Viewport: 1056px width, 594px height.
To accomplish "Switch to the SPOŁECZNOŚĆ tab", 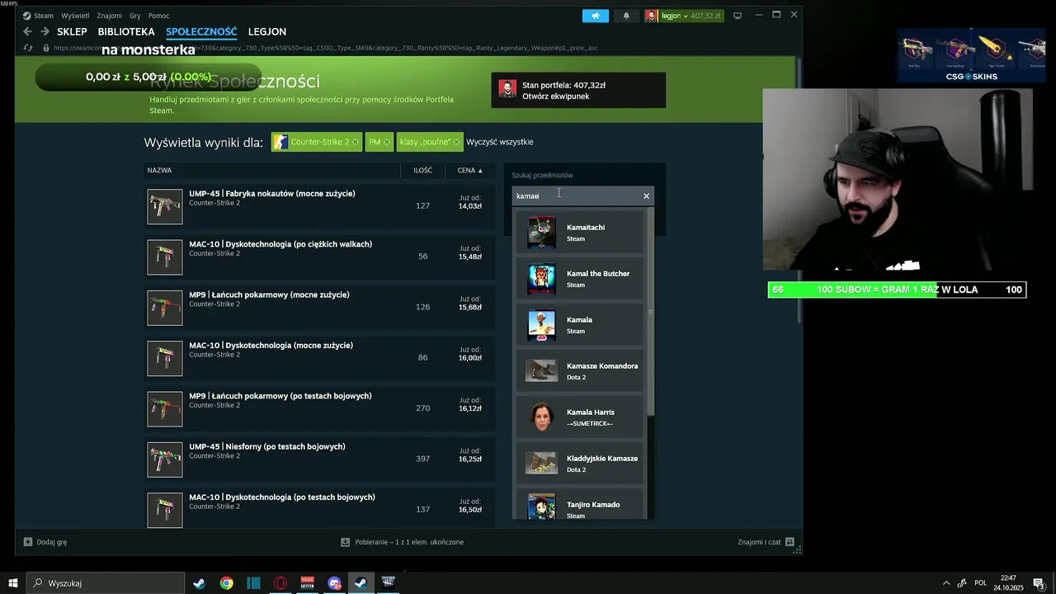I will [x=201, y=31].
